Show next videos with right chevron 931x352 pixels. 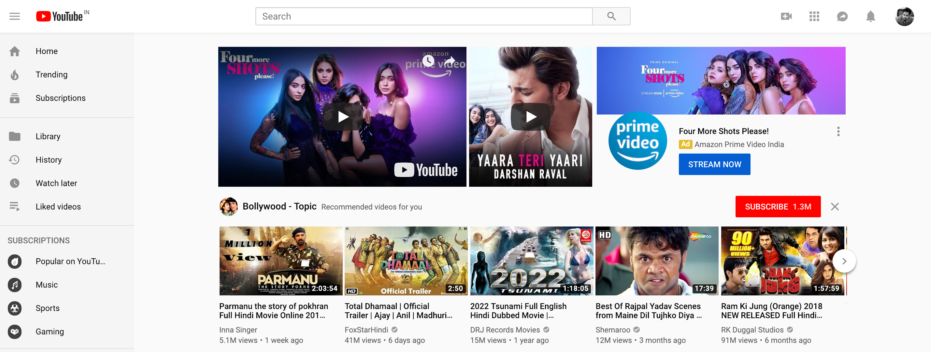pos(844,261)
